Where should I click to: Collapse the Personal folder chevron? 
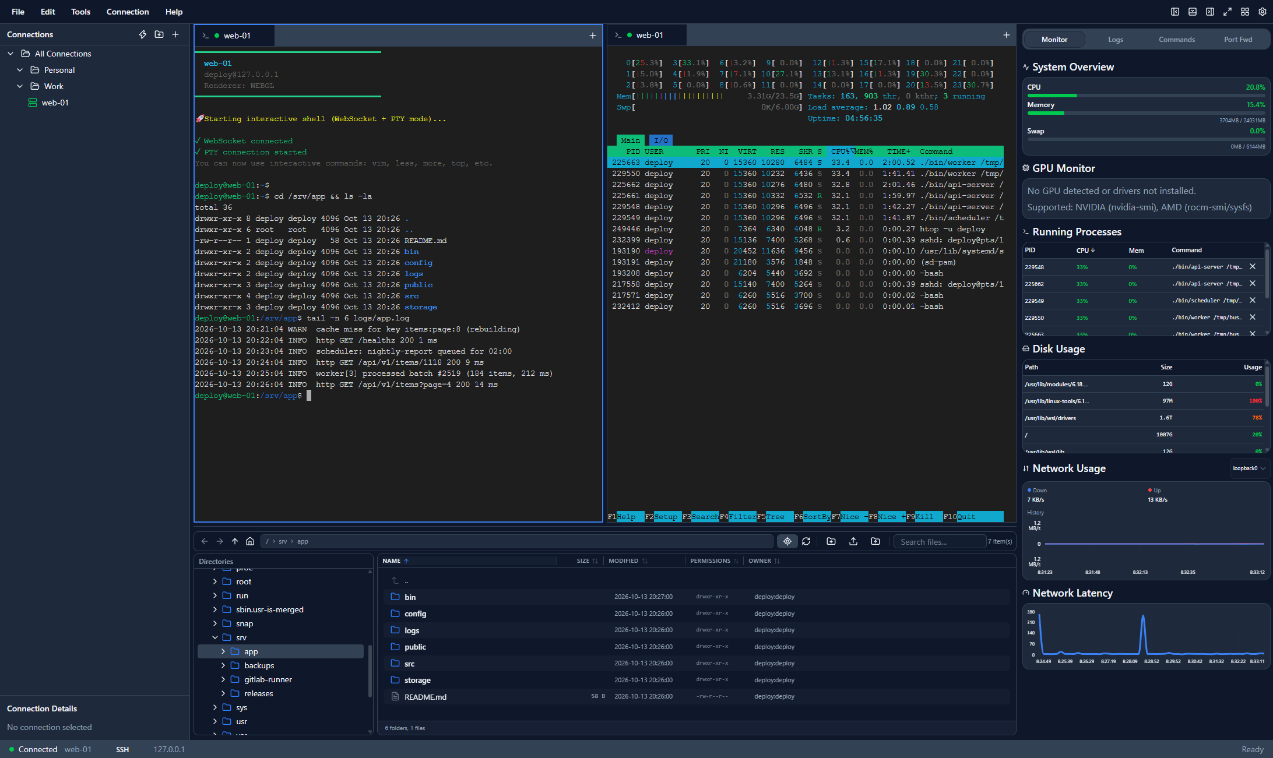20,70
